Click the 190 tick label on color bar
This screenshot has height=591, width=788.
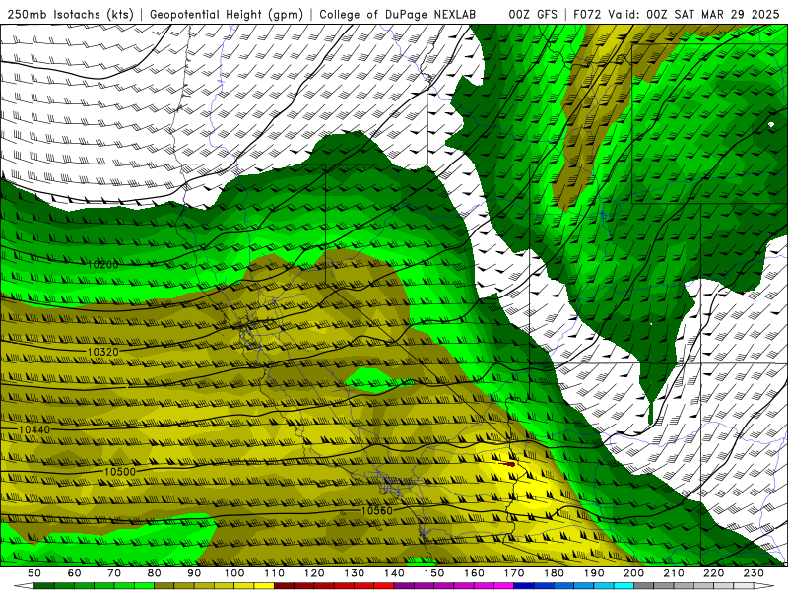(594, 573)
